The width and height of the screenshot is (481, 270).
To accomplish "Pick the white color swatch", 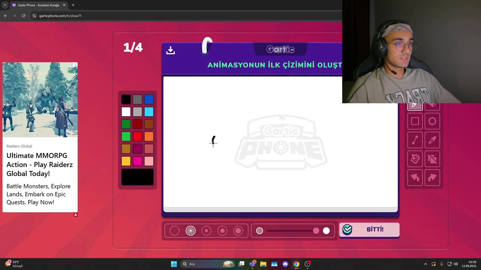I will tap(126, 112).
